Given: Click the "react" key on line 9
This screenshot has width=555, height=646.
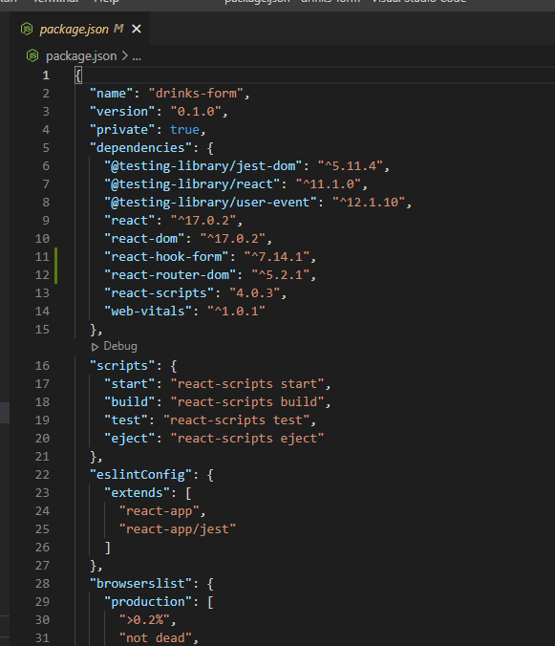Looking at the screenshot, I should (130, 221).
